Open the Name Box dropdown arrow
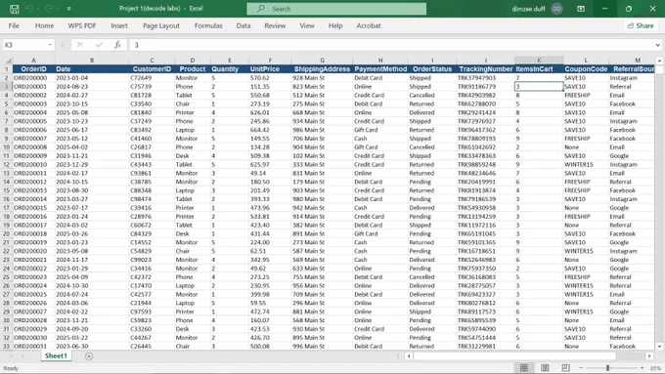 tap(50, 45)
